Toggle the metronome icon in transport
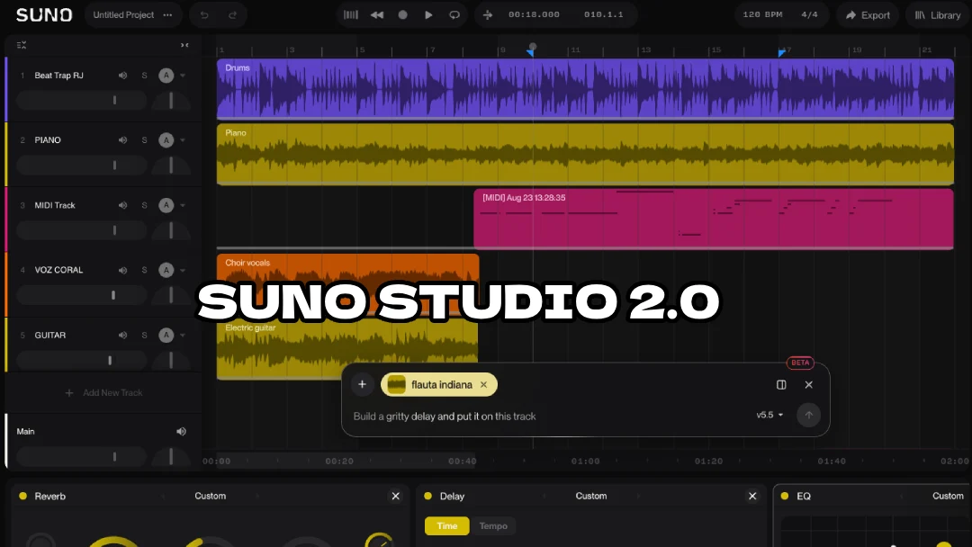 (x=351, y=15)
